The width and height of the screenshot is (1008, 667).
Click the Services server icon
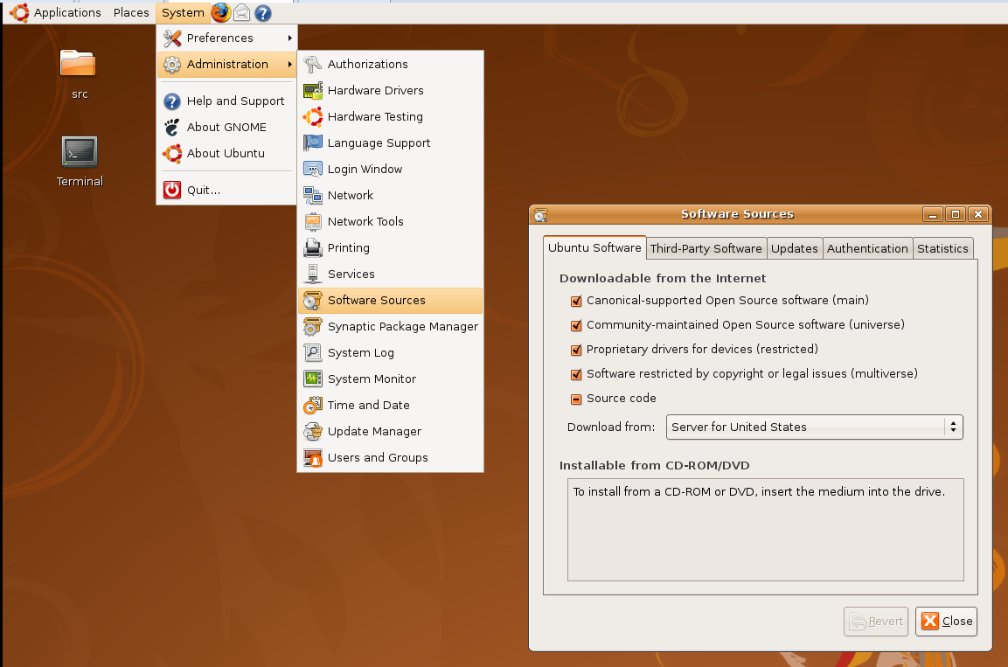tap(312, 274)
